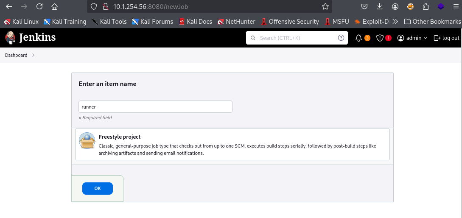Reload the page with refresh icon

coord(39,6)
